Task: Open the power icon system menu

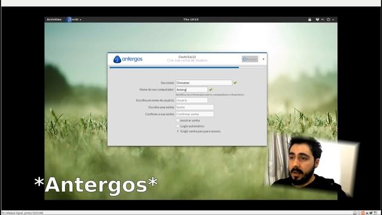Action: coord(328,20)
